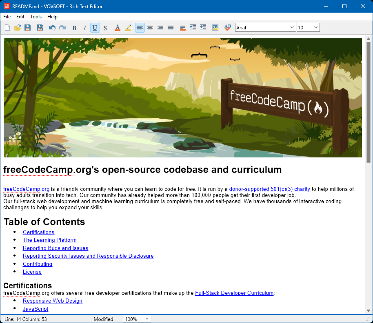Turn off underline formatting

click(95, 28)
